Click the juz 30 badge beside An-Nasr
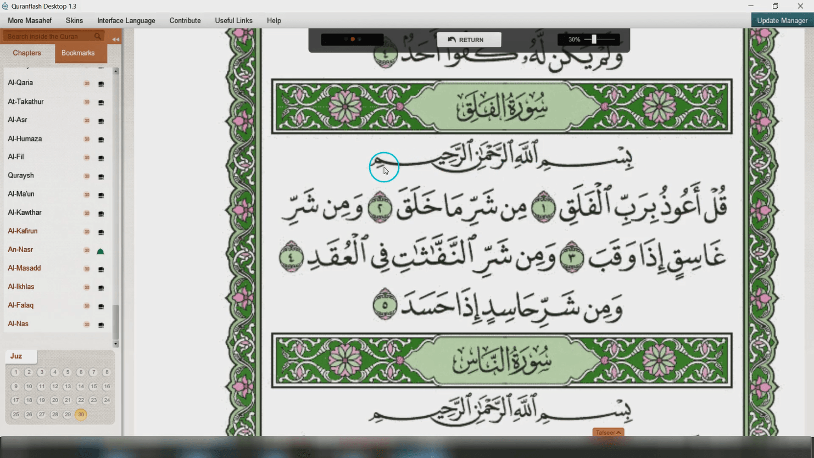Screen dimensions: 814x458 [87, 250]
